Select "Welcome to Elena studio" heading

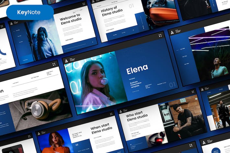(70, 19)
